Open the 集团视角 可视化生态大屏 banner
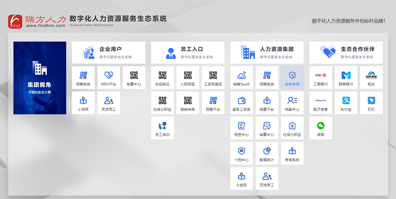 pos(40,78)
